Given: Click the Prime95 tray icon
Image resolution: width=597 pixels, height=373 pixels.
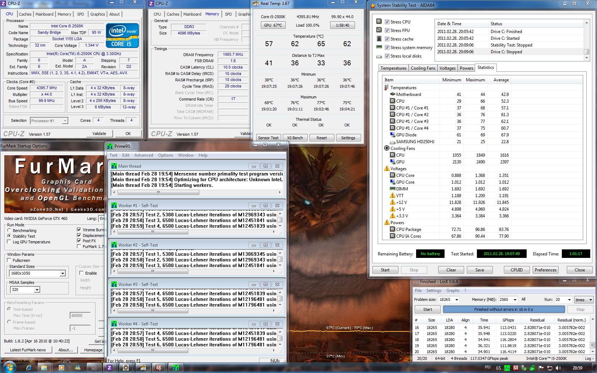Looking at the screenshot, I should 507,368.
